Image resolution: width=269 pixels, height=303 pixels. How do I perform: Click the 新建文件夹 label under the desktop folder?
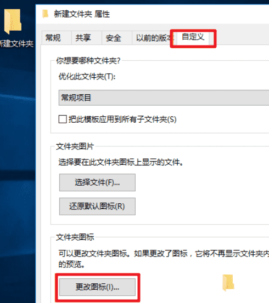(16, 44)
